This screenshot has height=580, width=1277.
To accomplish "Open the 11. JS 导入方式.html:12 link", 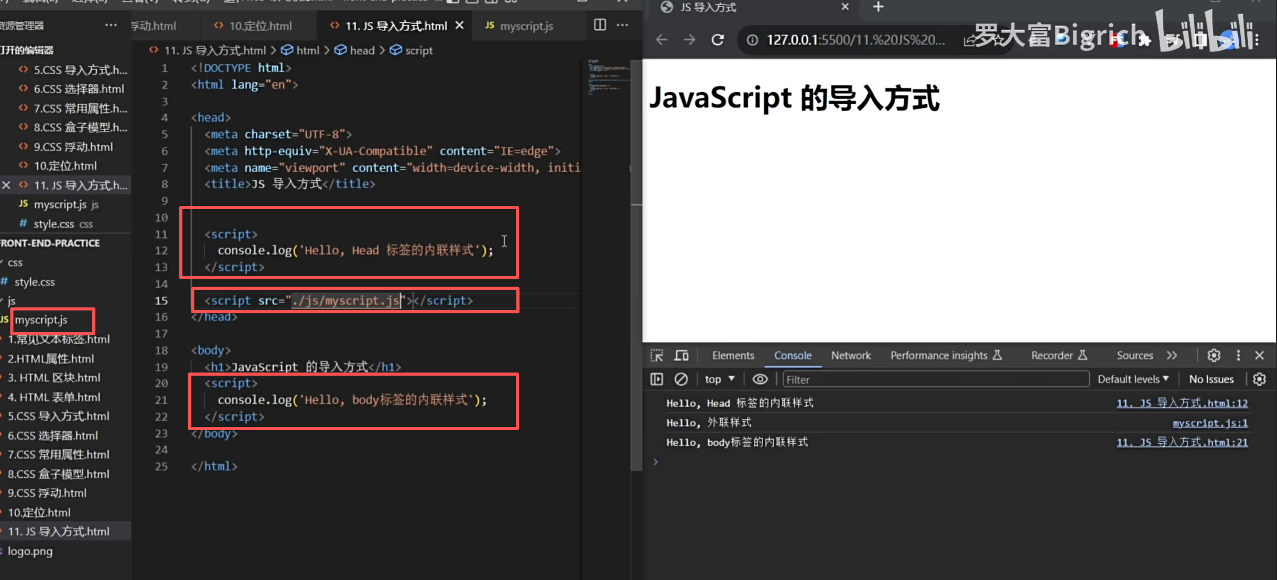I will click(x=1182, y=403).
